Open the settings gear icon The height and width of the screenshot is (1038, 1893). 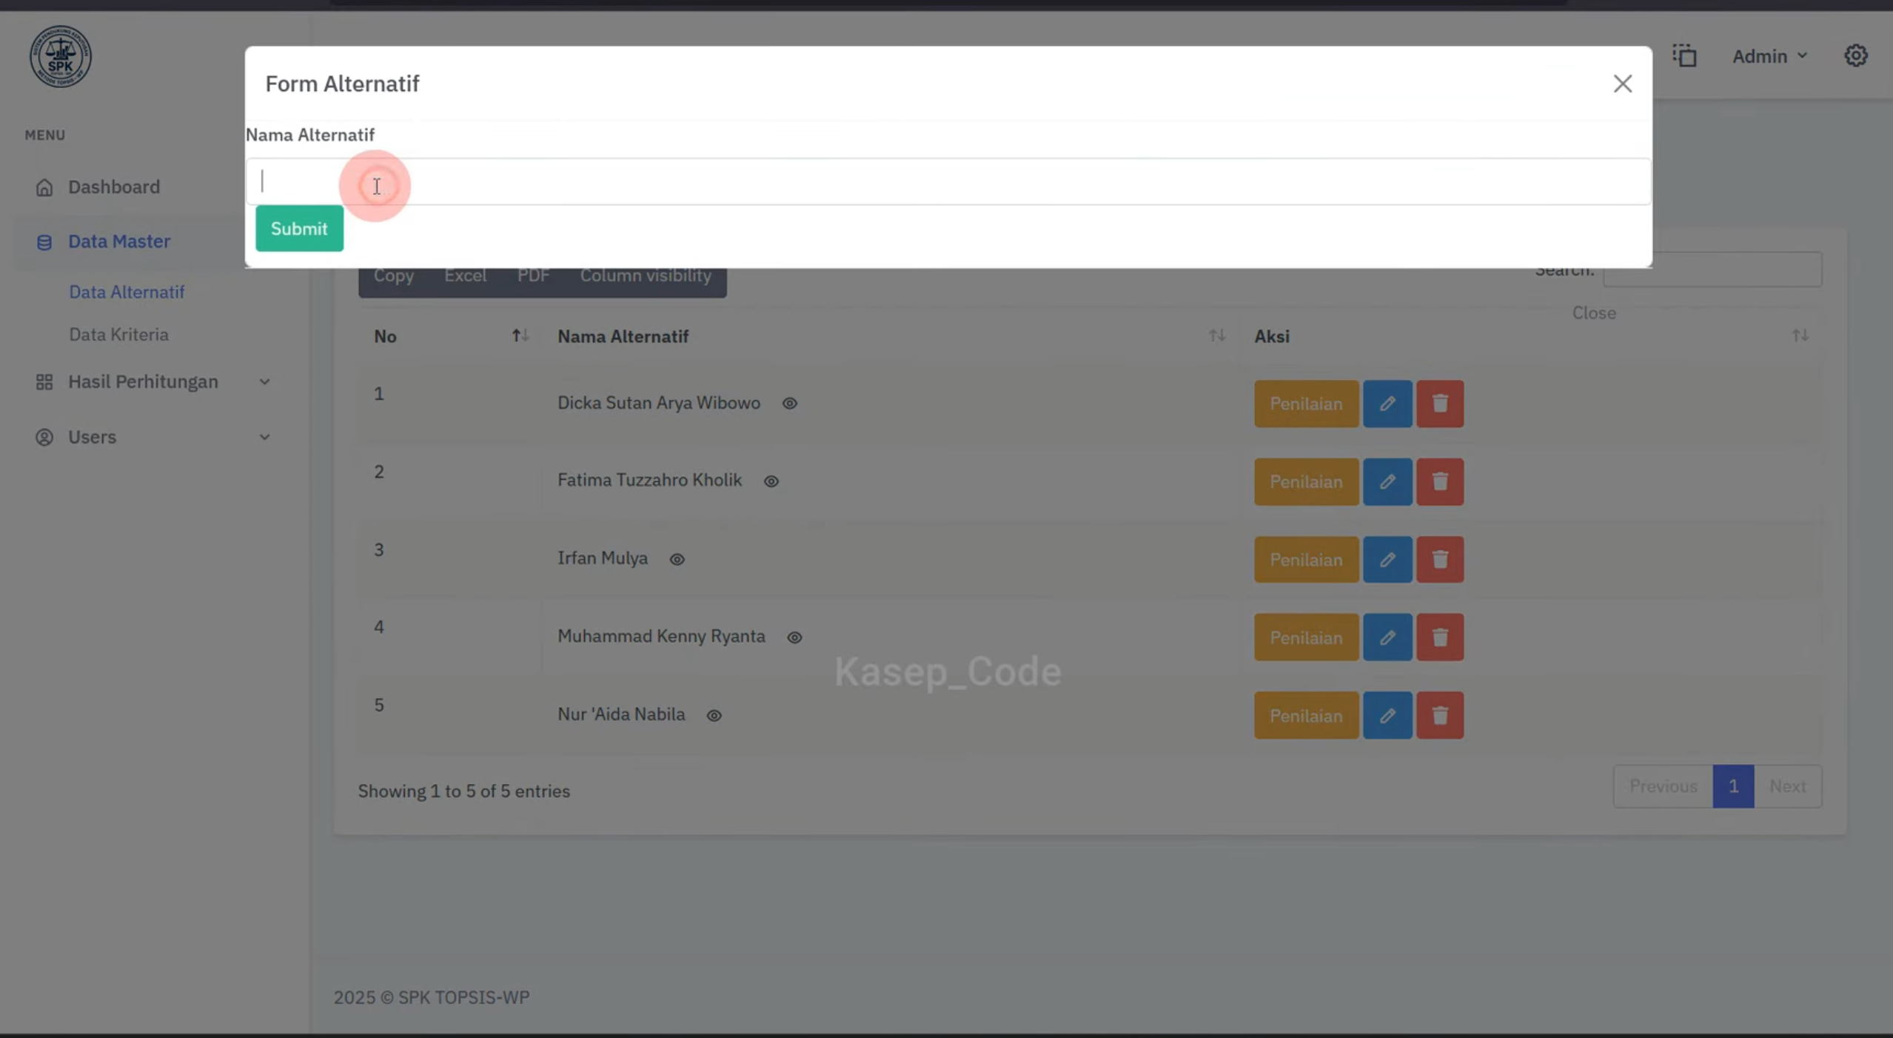(x=1855, y=56)
